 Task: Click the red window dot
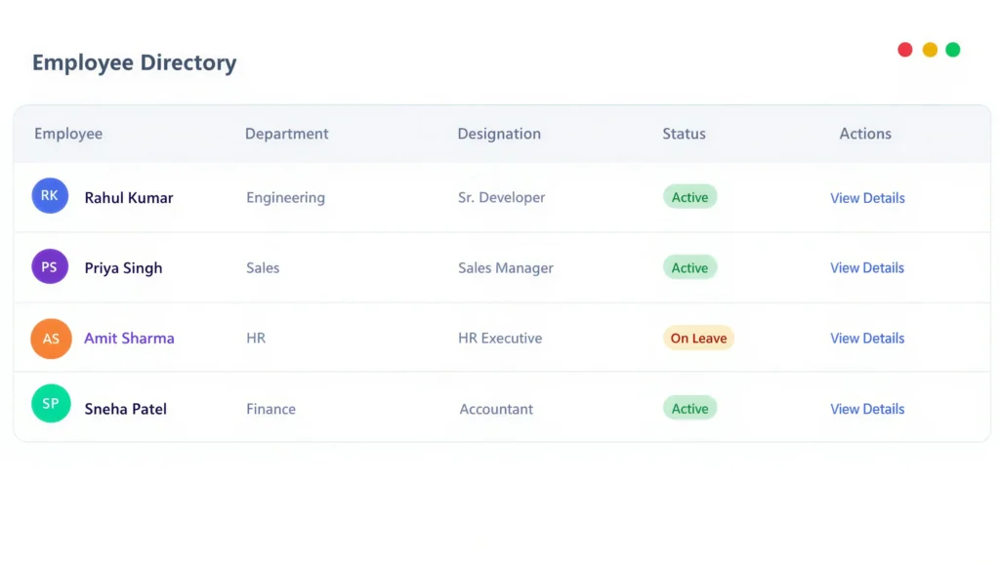(905, 49)
